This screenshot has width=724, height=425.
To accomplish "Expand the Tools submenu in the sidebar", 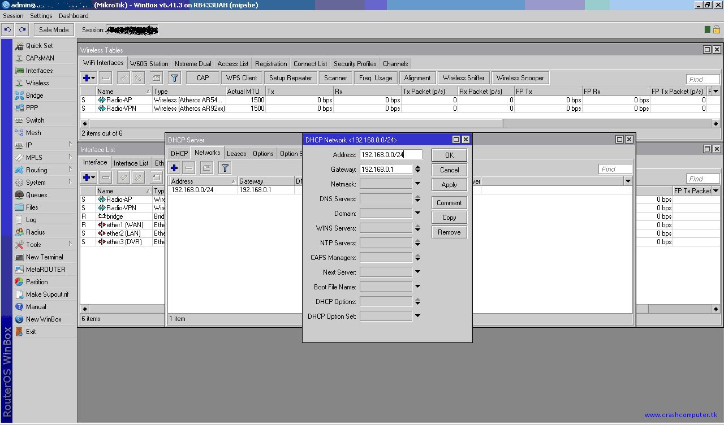I will (x=70, y=244).
